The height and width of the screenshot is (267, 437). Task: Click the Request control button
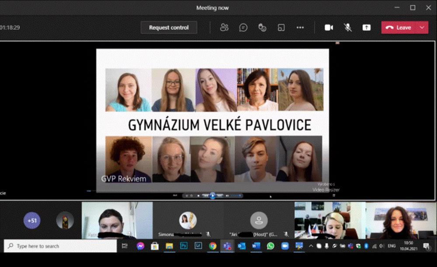point(169,28)
